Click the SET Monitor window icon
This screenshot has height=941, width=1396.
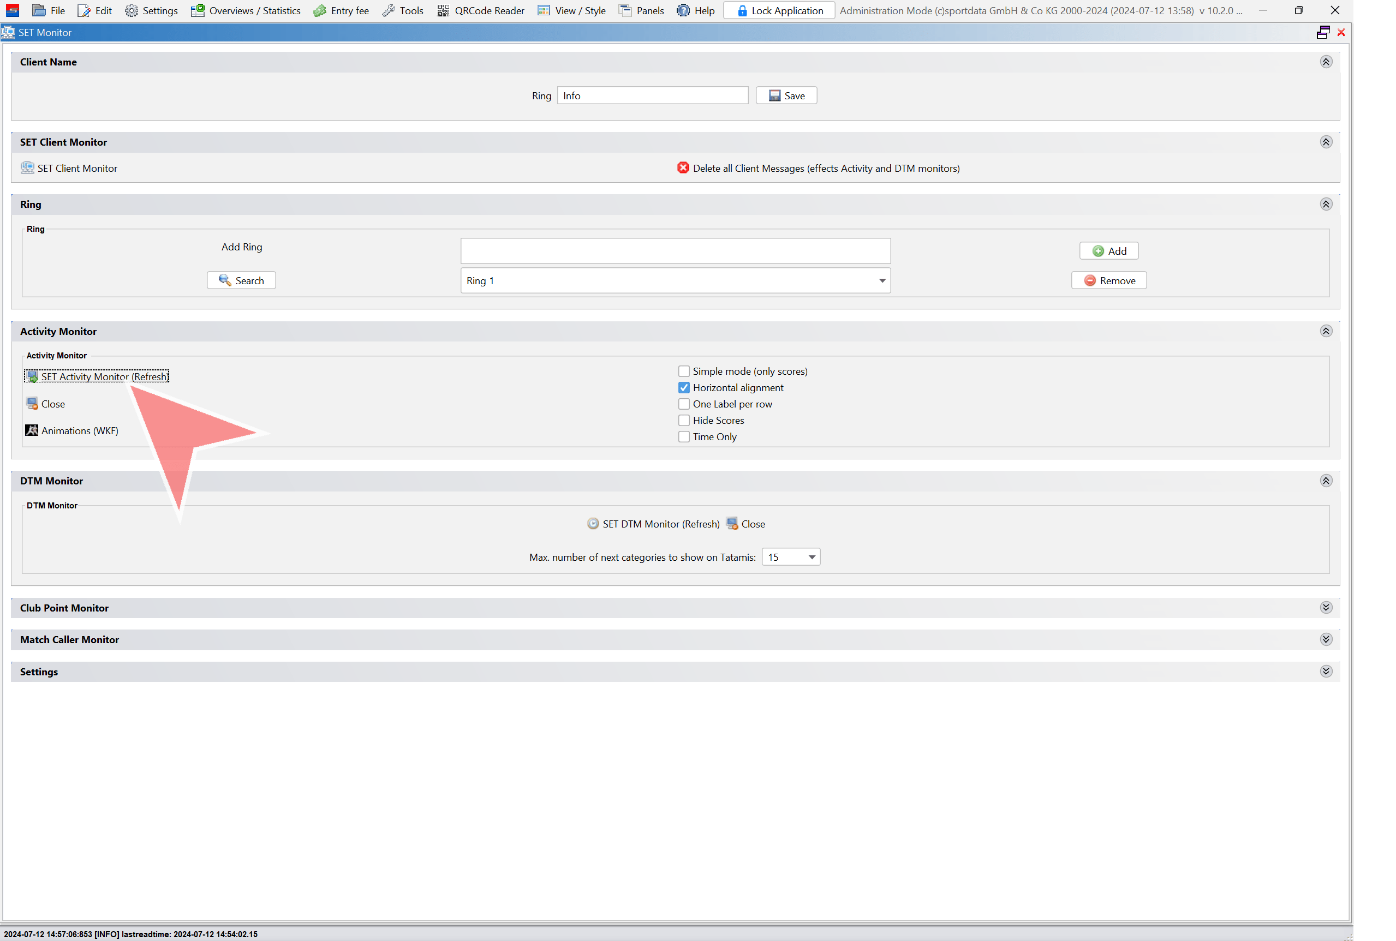[x=8, y=32]
